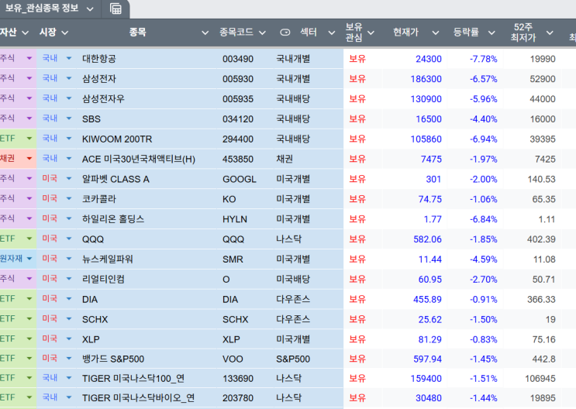Open 원자재 asset dropdown for 뉴스케일파워 row
This screenshot has height=409, width=576.
click(x=29, y=259)
